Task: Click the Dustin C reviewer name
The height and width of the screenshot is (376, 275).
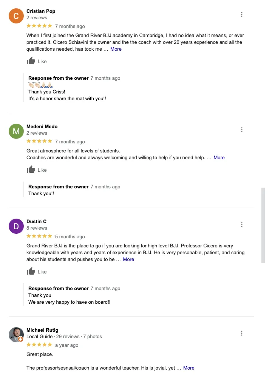Action: (36, 222)
